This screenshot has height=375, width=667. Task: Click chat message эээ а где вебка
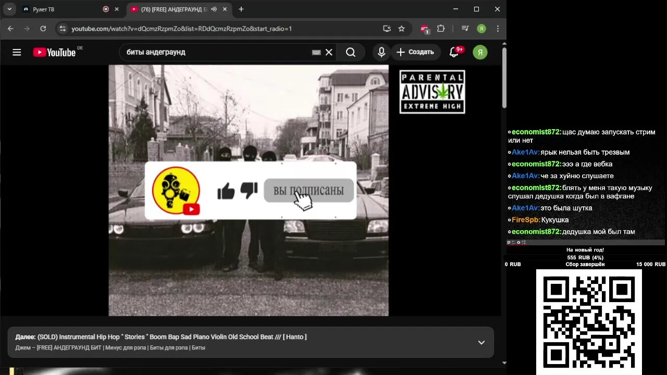[587, 164]
